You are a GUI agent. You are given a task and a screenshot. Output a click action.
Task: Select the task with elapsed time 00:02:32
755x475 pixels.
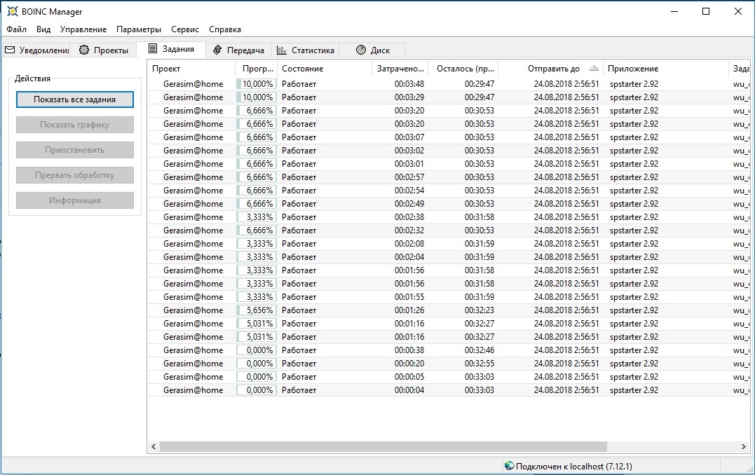(448, 230)
